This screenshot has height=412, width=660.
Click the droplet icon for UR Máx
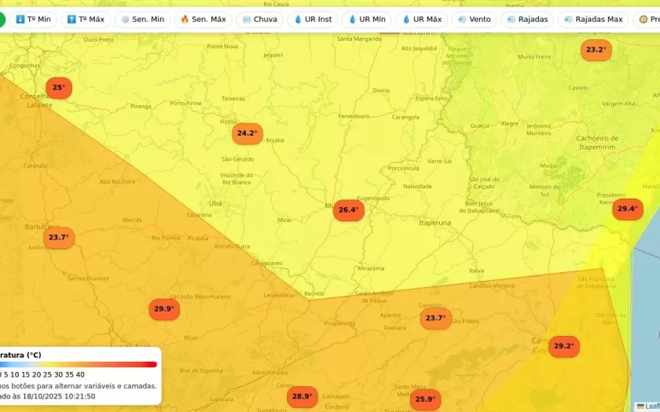point(407,19)
